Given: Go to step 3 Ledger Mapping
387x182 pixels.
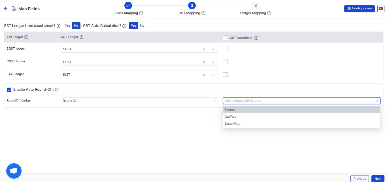Looking at the screenshot, I should [x=256, y=5].
